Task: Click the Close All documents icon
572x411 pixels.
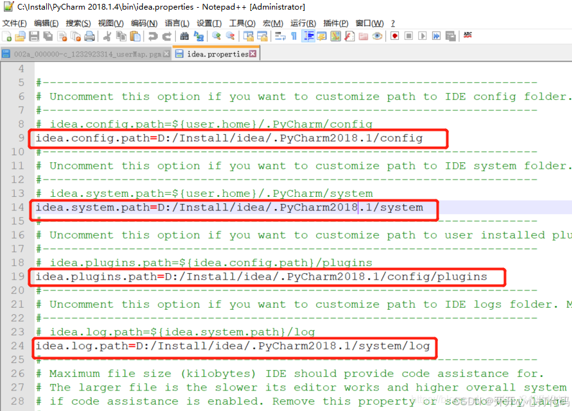Action: pos(76,36)
